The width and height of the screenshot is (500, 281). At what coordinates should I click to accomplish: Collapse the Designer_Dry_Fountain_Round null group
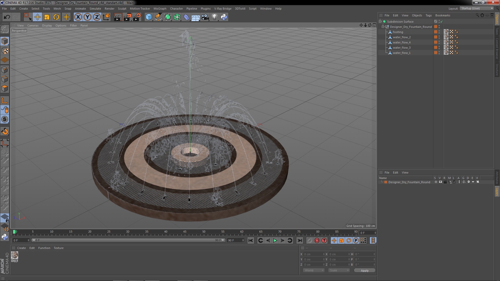click(383, 27)
